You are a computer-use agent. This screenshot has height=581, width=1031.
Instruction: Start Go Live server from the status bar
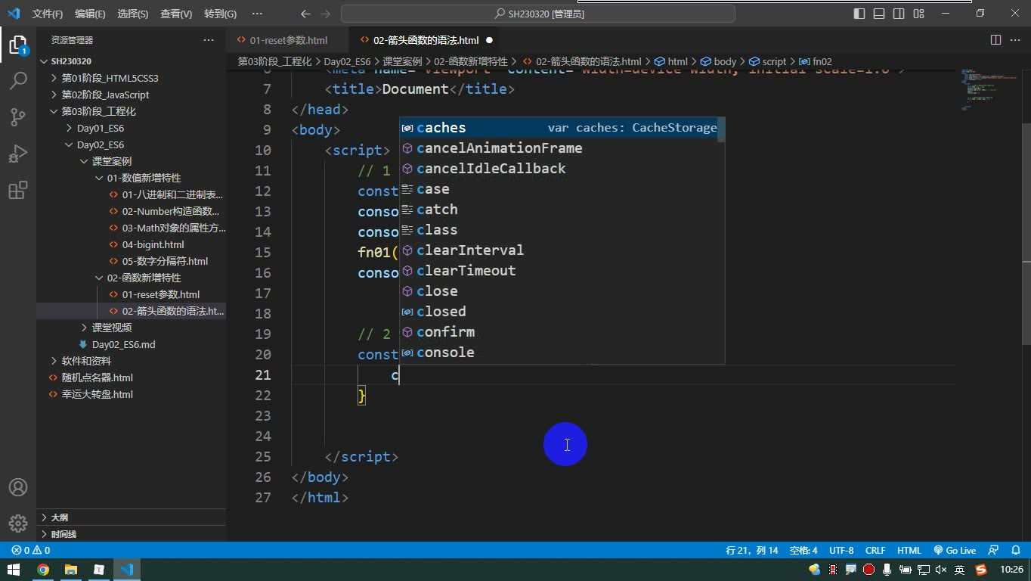pos(955,551)
